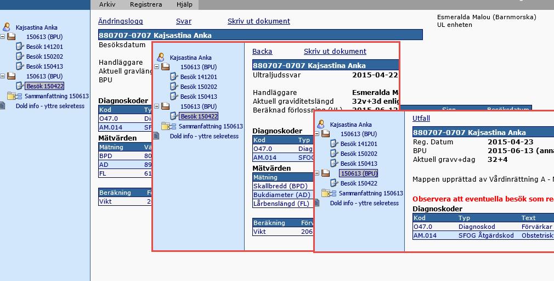The width and height of the screenshot is (554, 281).
Task: Open Dold info - yttre sekretess in right panel
Action: 364,203
